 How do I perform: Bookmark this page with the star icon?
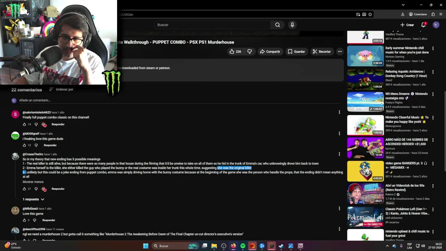370,14
